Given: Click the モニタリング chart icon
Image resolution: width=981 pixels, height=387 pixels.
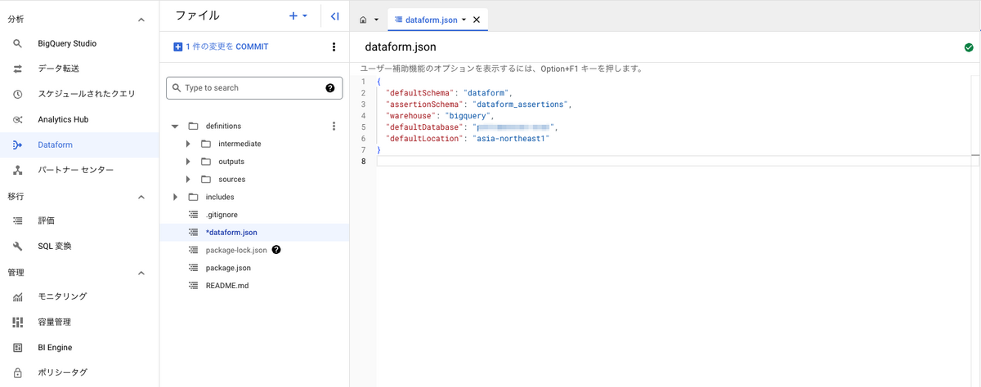Looking at the screenshot, I should [x=18, y=296].
